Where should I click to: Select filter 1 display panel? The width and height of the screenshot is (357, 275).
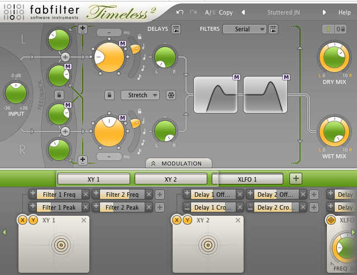coord(216,95)
